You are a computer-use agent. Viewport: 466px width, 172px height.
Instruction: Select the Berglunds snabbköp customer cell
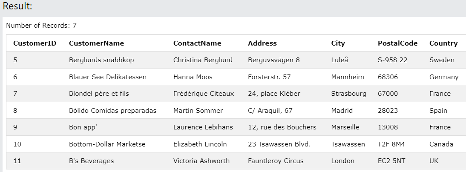click(x=101, y=60)
